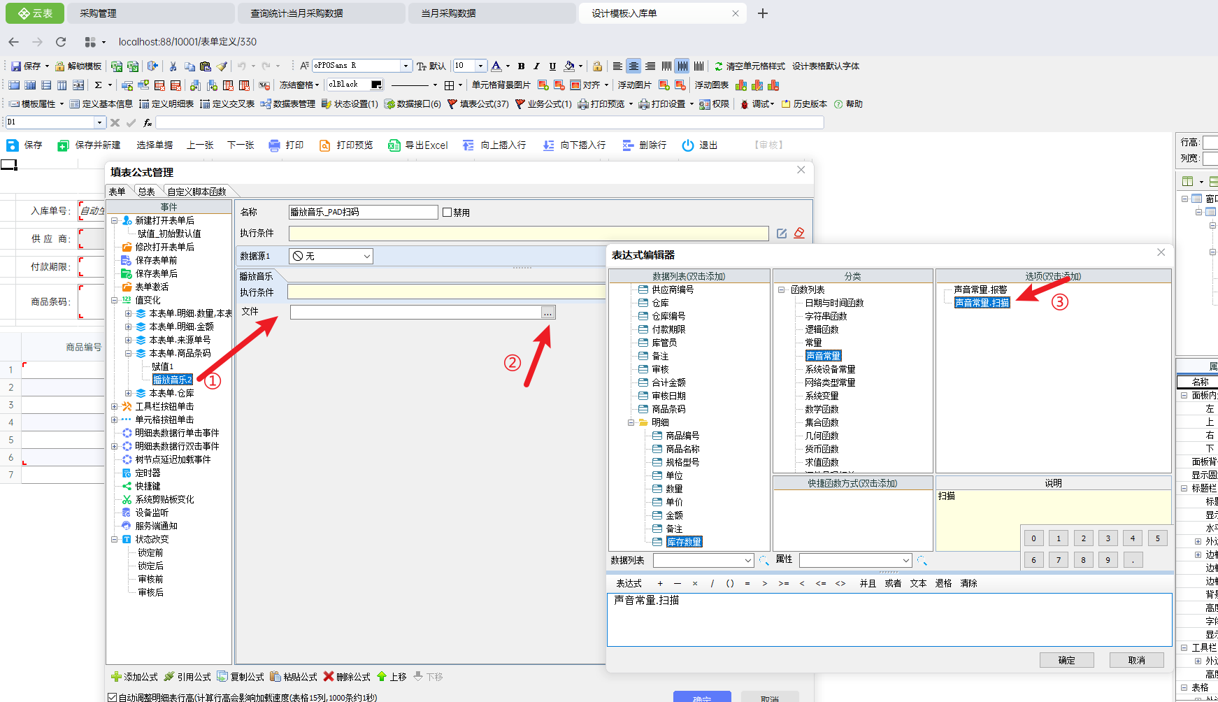Click the clBlack color swatch
The height and width of the screenshot is (702, 1218).
click(376, 85)
